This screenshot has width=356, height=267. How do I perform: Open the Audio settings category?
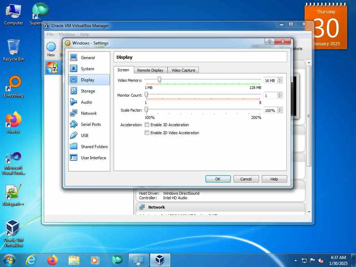[x=89, y=102]
